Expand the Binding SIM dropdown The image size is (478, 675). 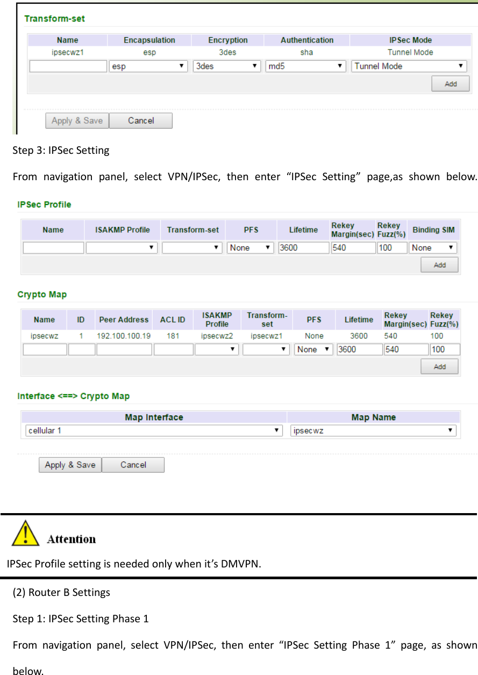coord(433,247)
